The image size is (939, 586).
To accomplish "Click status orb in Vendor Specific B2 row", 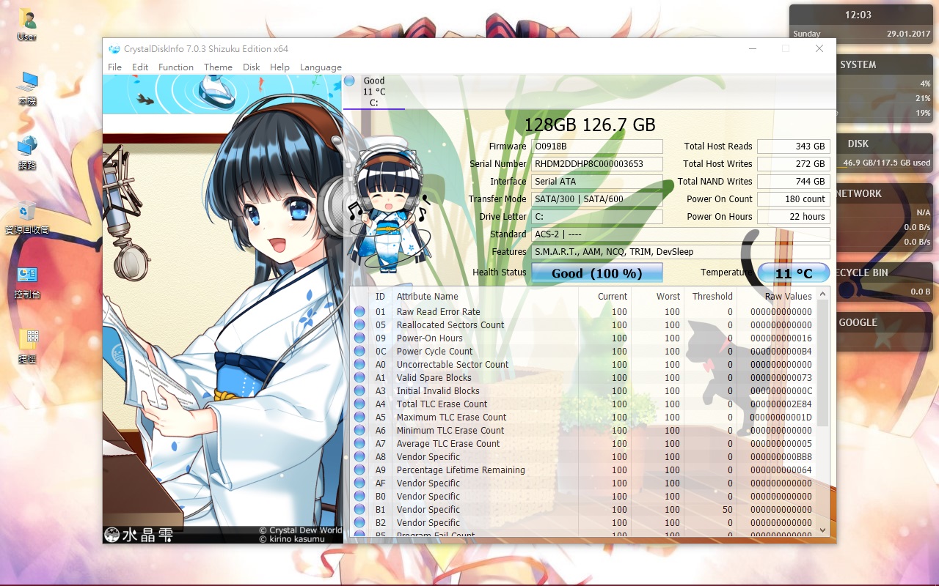I will [359, 523].
